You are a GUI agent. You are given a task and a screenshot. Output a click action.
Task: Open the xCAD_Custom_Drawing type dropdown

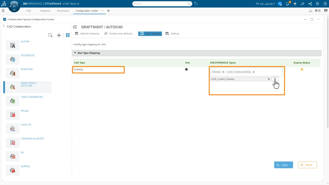tap(240, 79)
